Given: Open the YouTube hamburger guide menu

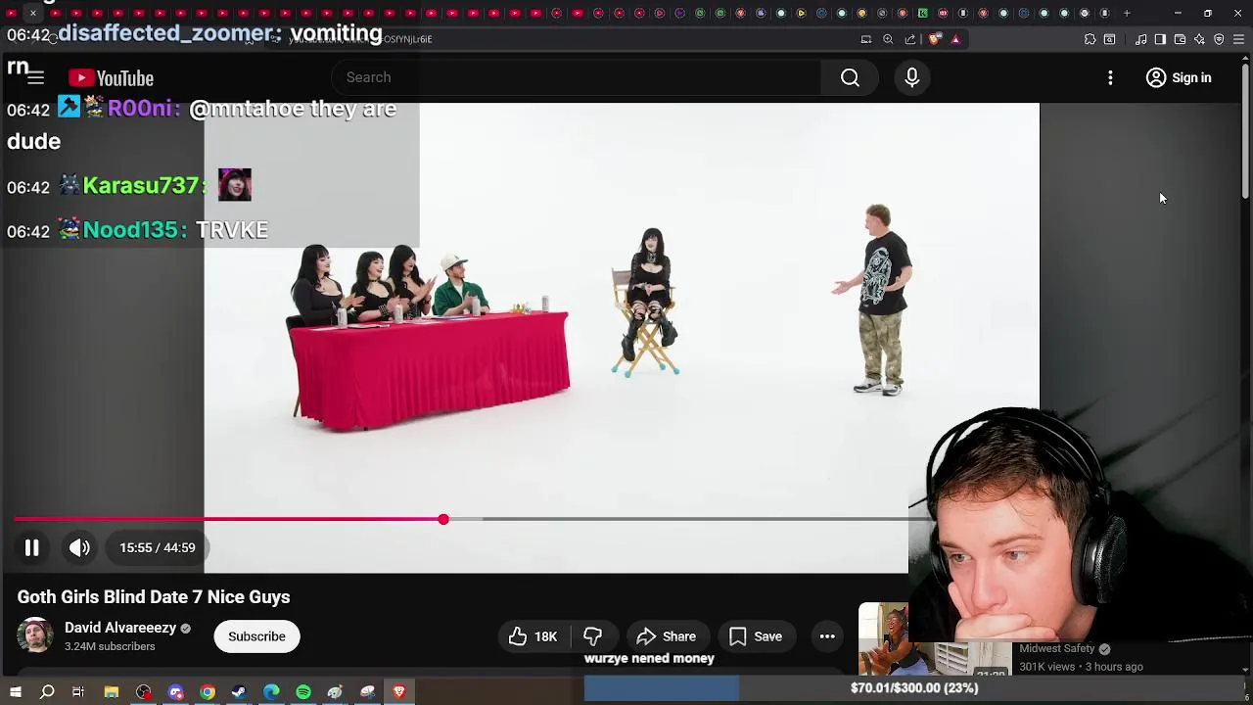Looking at the screenshot, I should [x=35, y=77].
